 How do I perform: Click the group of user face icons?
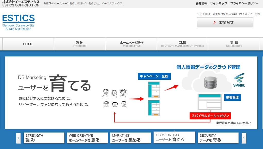(x=115, y=98)
